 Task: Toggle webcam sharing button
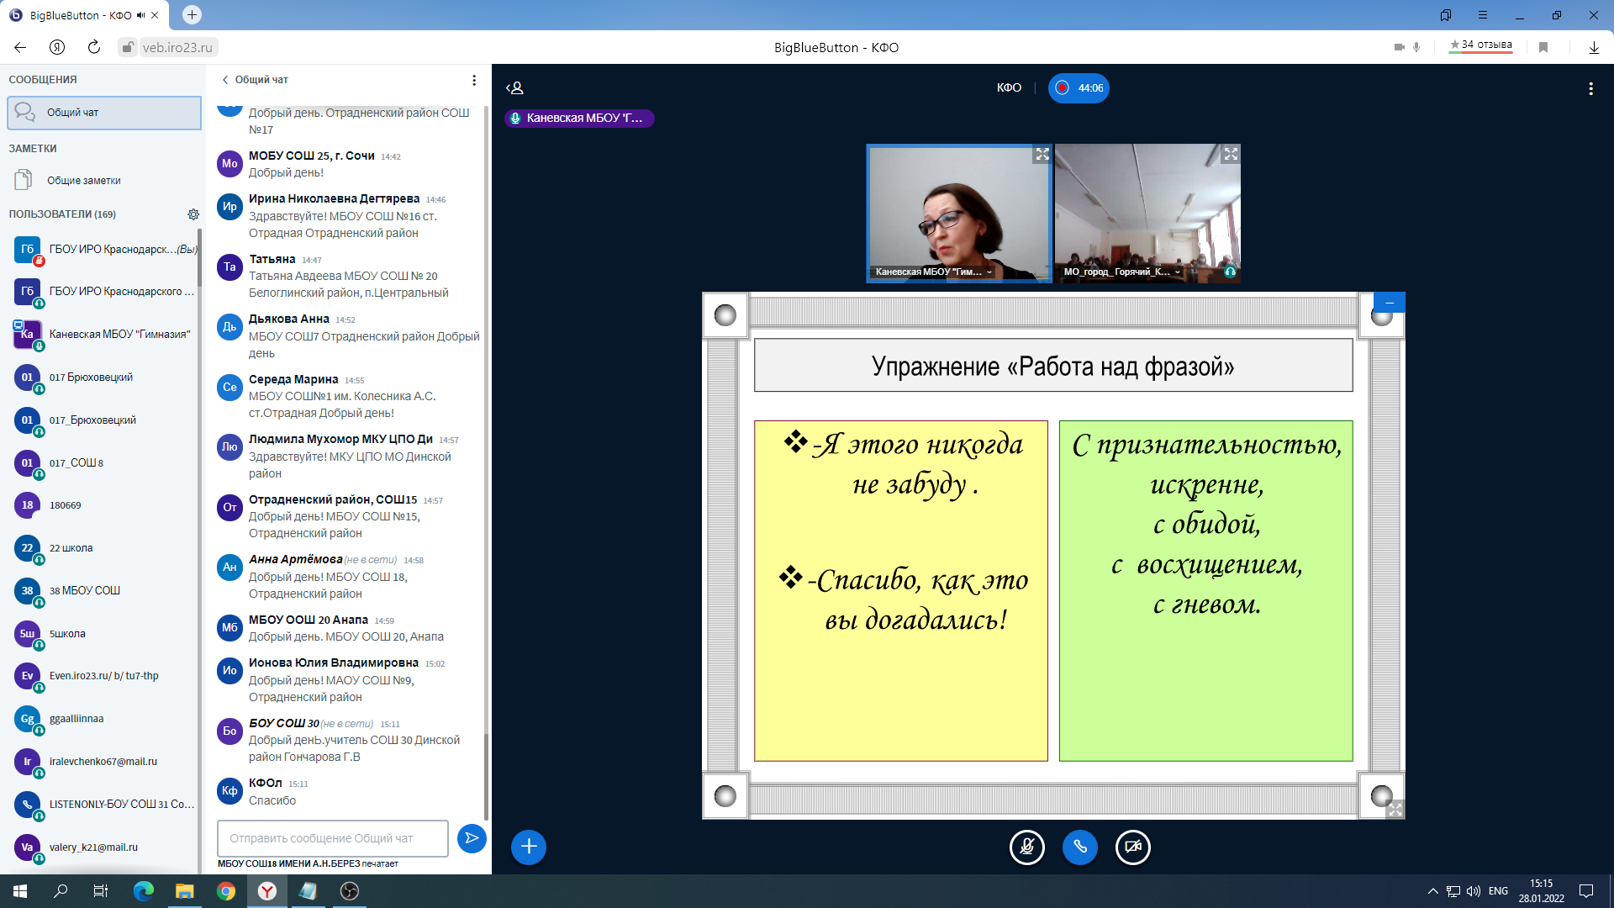[1132, 847]
